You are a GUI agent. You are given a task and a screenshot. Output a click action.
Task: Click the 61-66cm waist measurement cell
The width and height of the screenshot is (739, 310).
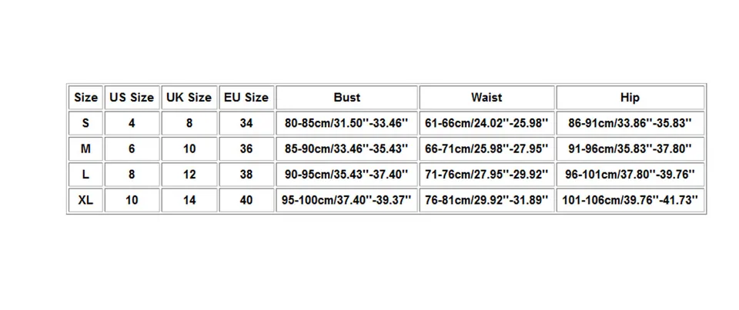coord(487,123)
